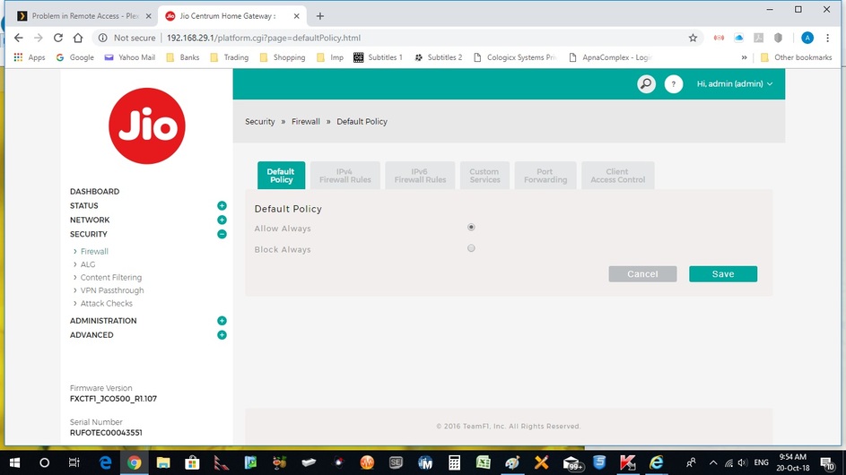Viewport: 846px width, 475px height.
Task: Open Firewall under Security
Action: point(94,251)
